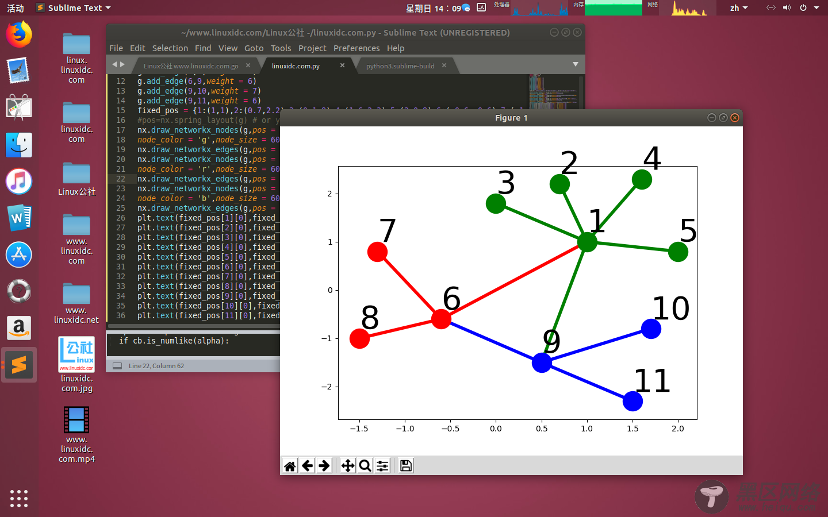Open the system menu arrow in top bar

pos(816,7)
